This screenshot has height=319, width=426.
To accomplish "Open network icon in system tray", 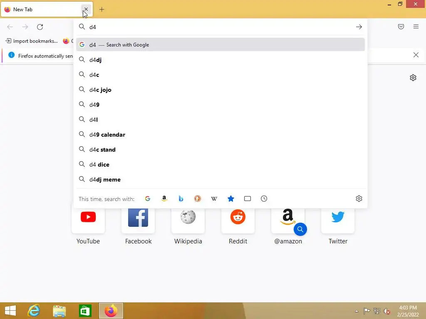I will coord(377,311).
